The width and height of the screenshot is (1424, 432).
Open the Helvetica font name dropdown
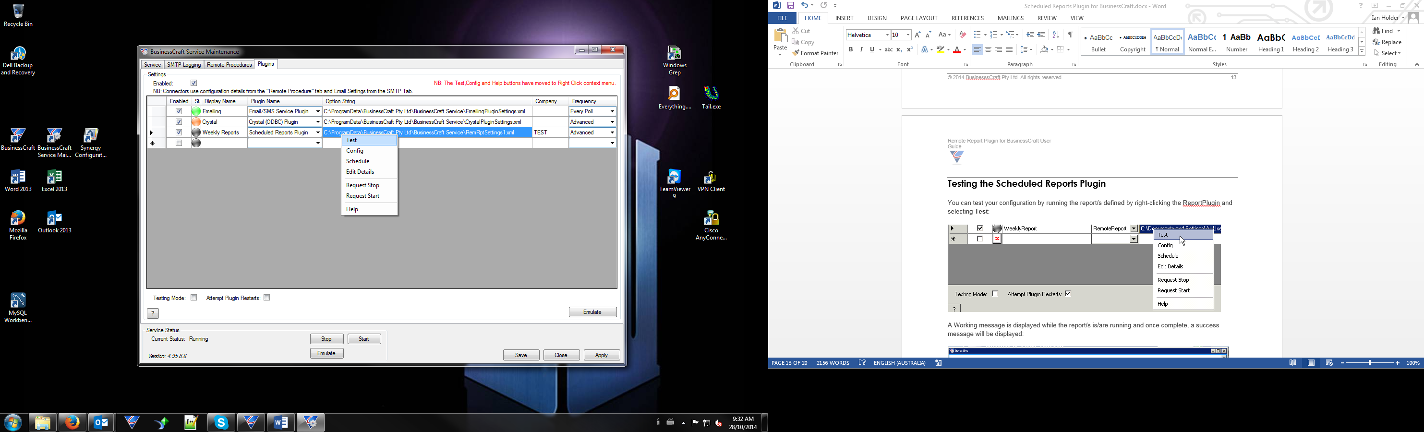(x=887, y=35)
